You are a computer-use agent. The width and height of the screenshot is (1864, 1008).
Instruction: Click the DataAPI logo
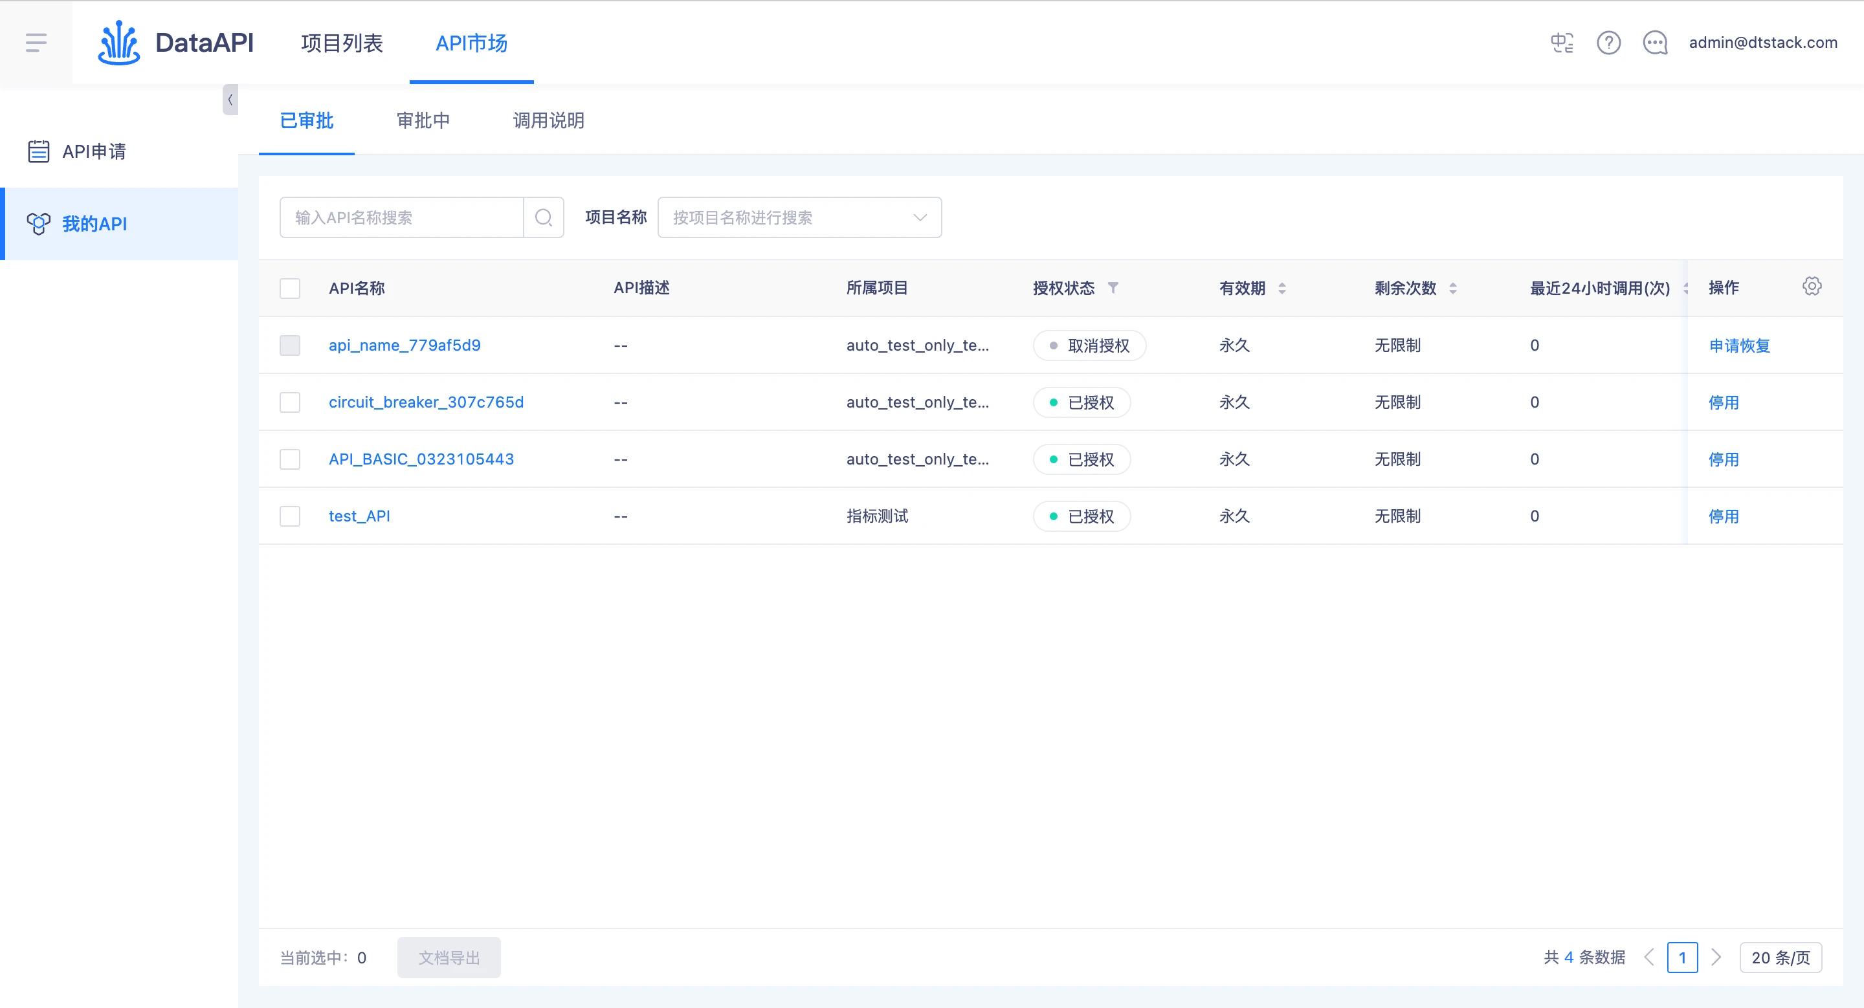tap(175, 43)
